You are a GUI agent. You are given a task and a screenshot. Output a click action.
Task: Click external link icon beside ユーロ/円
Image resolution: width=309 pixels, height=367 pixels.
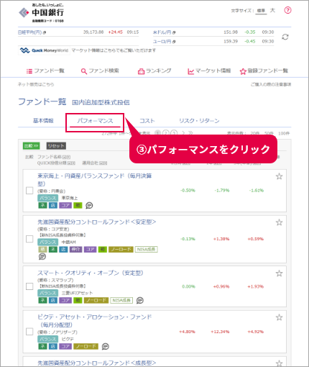click(174, 42)
